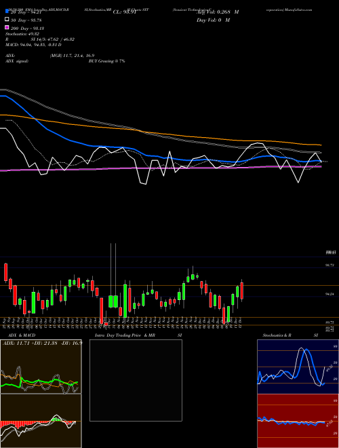Click the blue 20 Day legend square
The image size is (339, 448).
pyautogui.click(x=7, y=11)
